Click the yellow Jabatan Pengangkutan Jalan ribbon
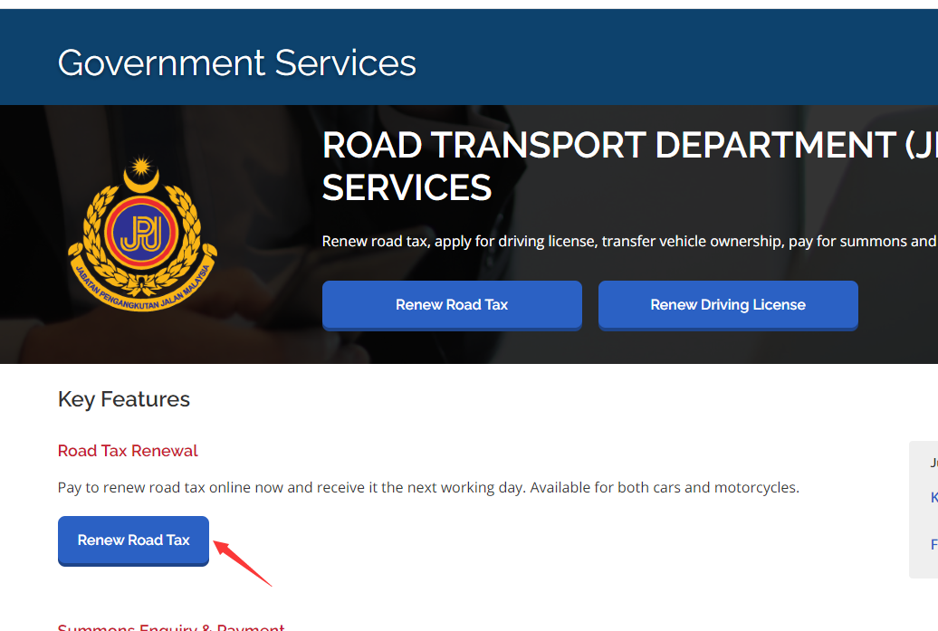 coord(142,289)
